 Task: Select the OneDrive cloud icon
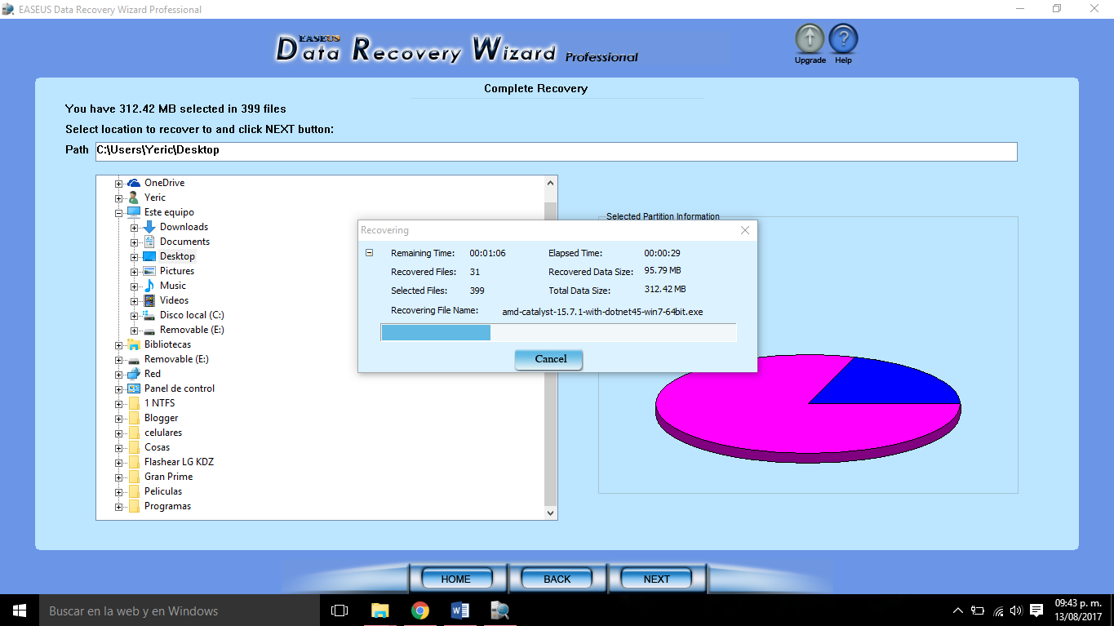(134, 183)
